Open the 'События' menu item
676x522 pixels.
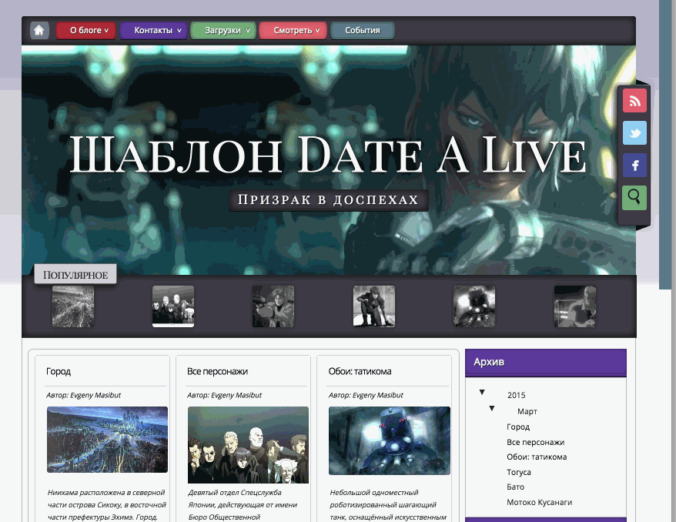pyautogui.click(x=363, y=31)
